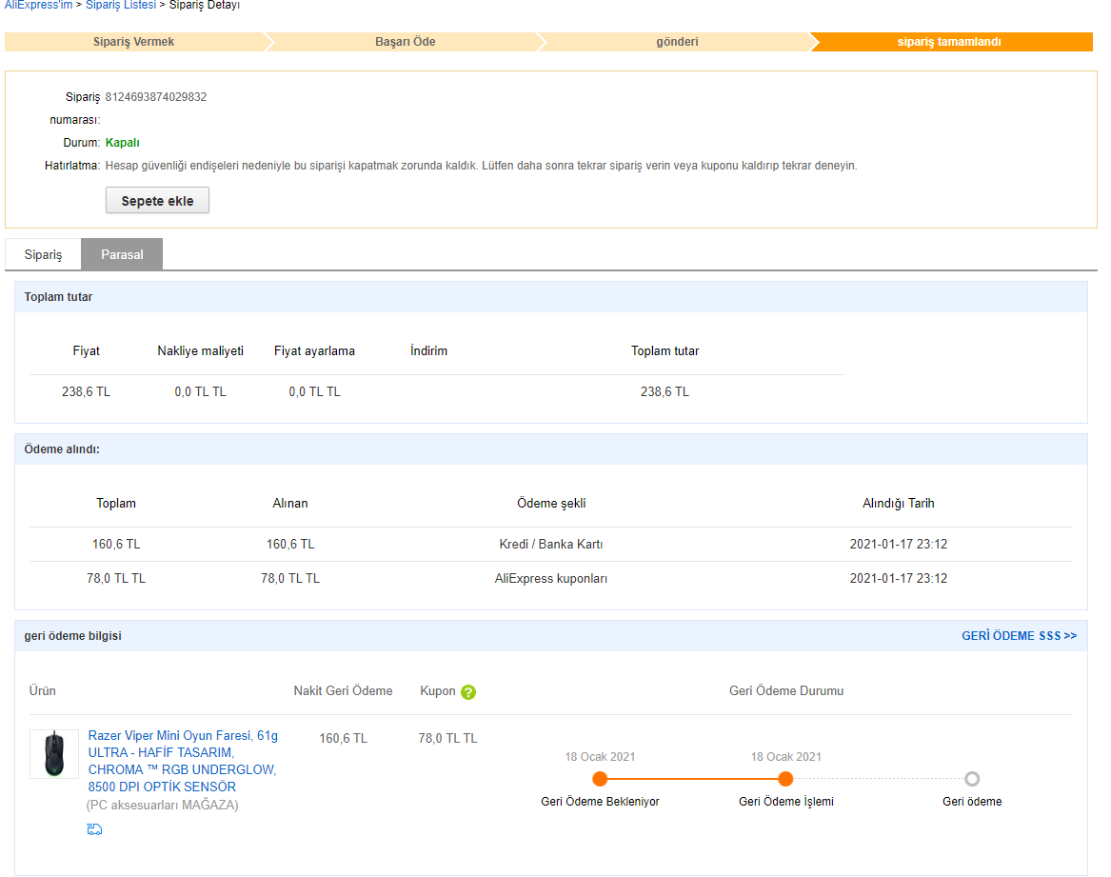Click the sipariş tamamlandı progress step
The image size is (1111, 877).
[x=949, y=42]
